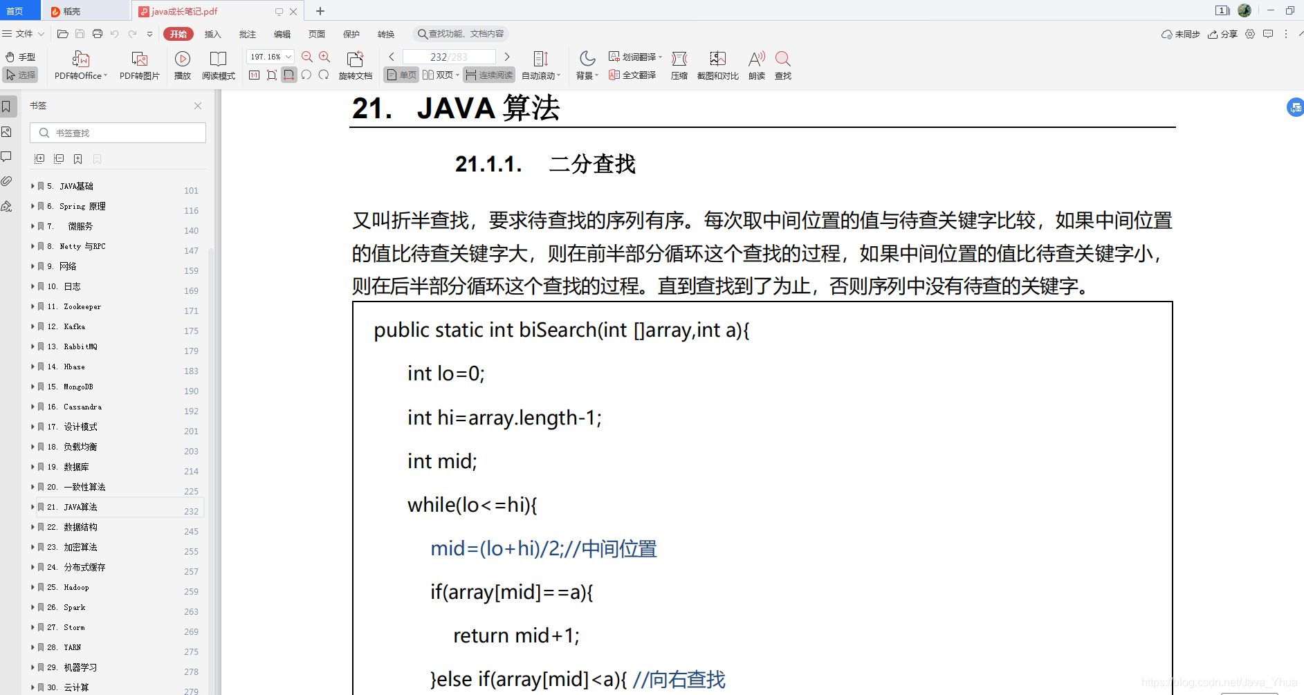
Task: Start 朗读 read-aloud
Action: coord(757,66)
